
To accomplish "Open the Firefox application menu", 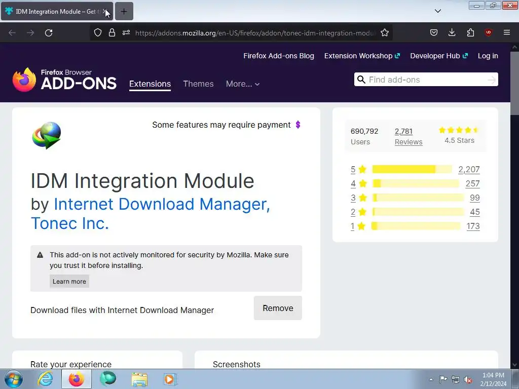I will pyautogui.click(x=507, y=32).
